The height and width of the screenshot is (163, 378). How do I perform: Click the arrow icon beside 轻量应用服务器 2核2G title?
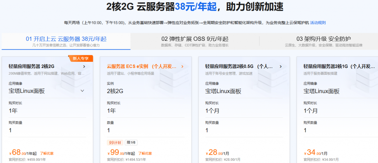click(x=85, y=67)
